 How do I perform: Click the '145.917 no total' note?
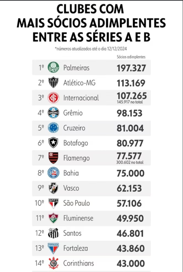click(130, 102)
